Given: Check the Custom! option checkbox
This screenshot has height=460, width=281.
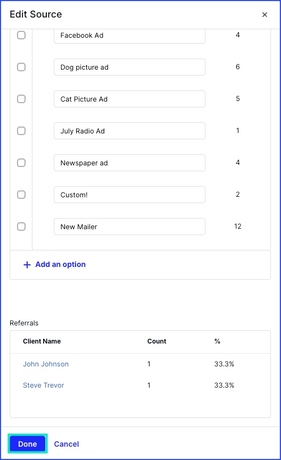Looking at the screenshot, I should (21, 195).
